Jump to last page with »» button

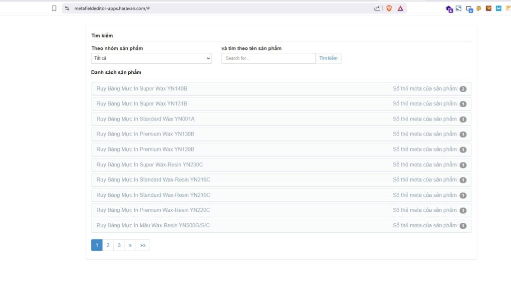tap(143, 245)
